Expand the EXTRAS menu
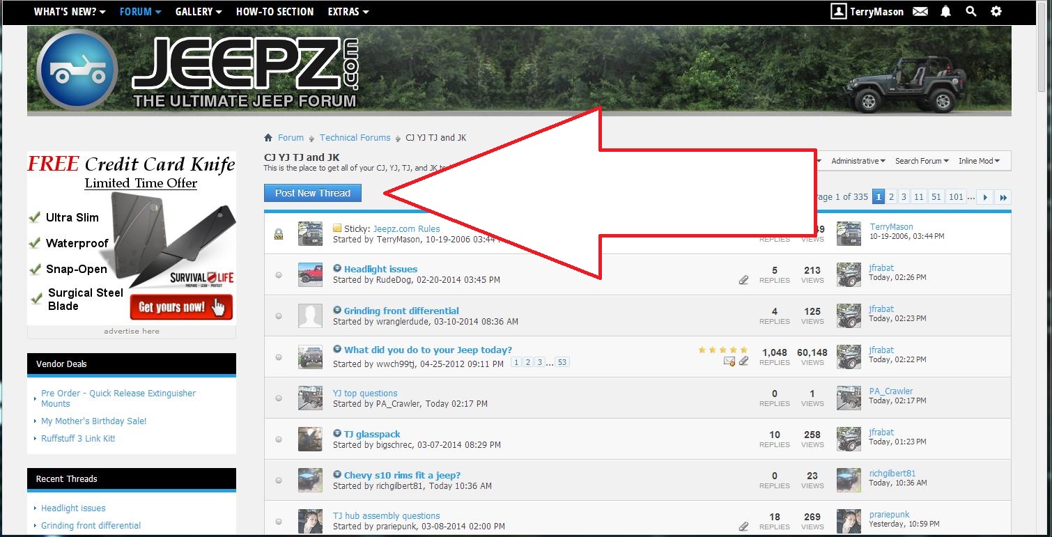The height and width of the screenshot is (537, 1052). tap(348, 12)
